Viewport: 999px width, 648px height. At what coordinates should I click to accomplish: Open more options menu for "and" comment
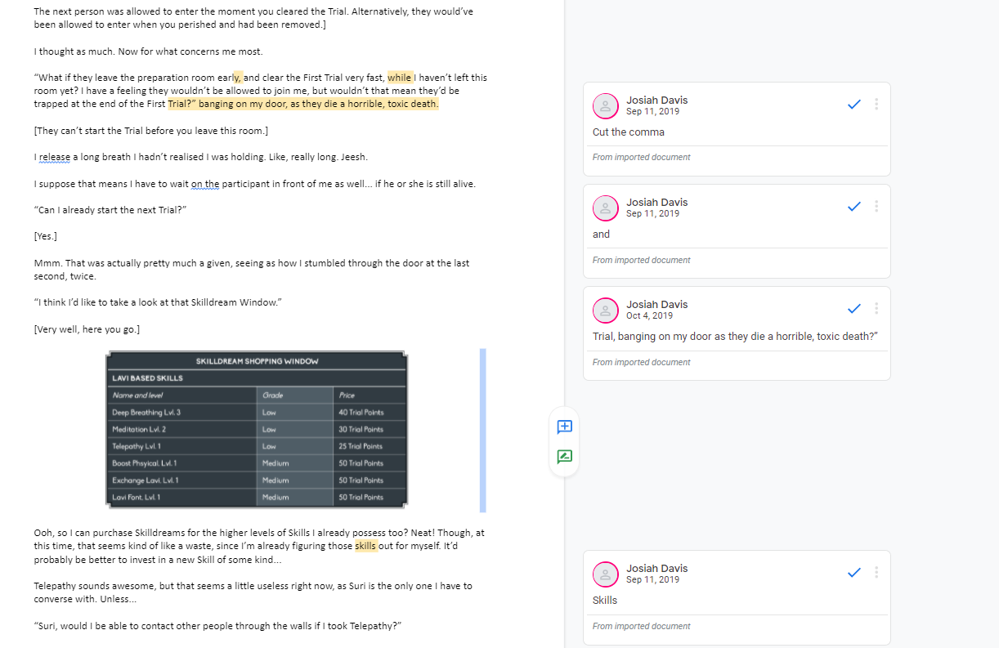point(876,206)
